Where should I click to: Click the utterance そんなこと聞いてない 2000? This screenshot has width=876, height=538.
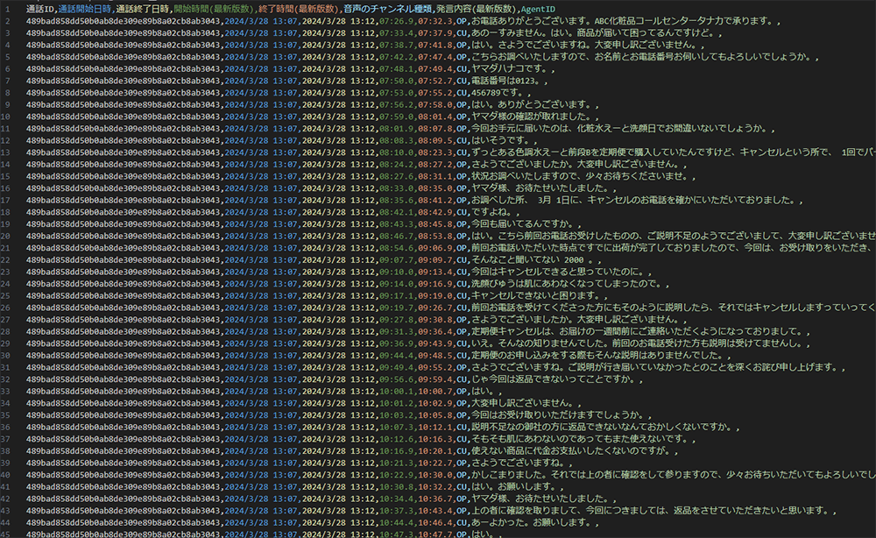tap(528, 259)
